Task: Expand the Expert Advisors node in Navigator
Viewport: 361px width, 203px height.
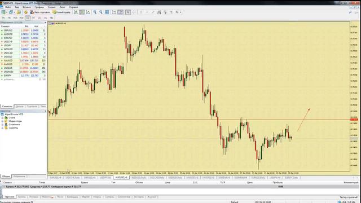Action: click(x=2, y=124)
